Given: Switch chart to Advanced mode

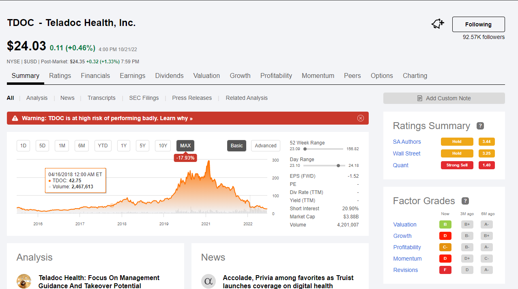Looking at the screenshot, I should [266, 146].
